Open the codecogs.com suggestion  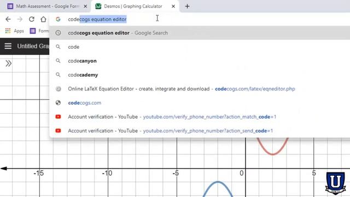[x=200, y=103]
